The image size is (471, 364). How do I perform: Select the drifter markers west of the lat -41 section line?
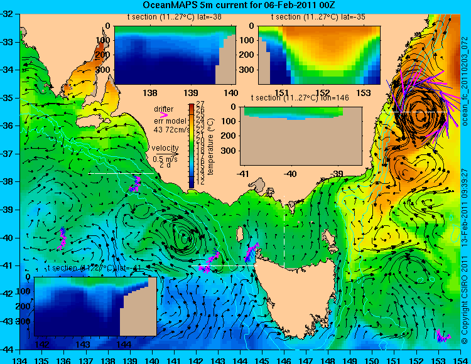(209, 262)
